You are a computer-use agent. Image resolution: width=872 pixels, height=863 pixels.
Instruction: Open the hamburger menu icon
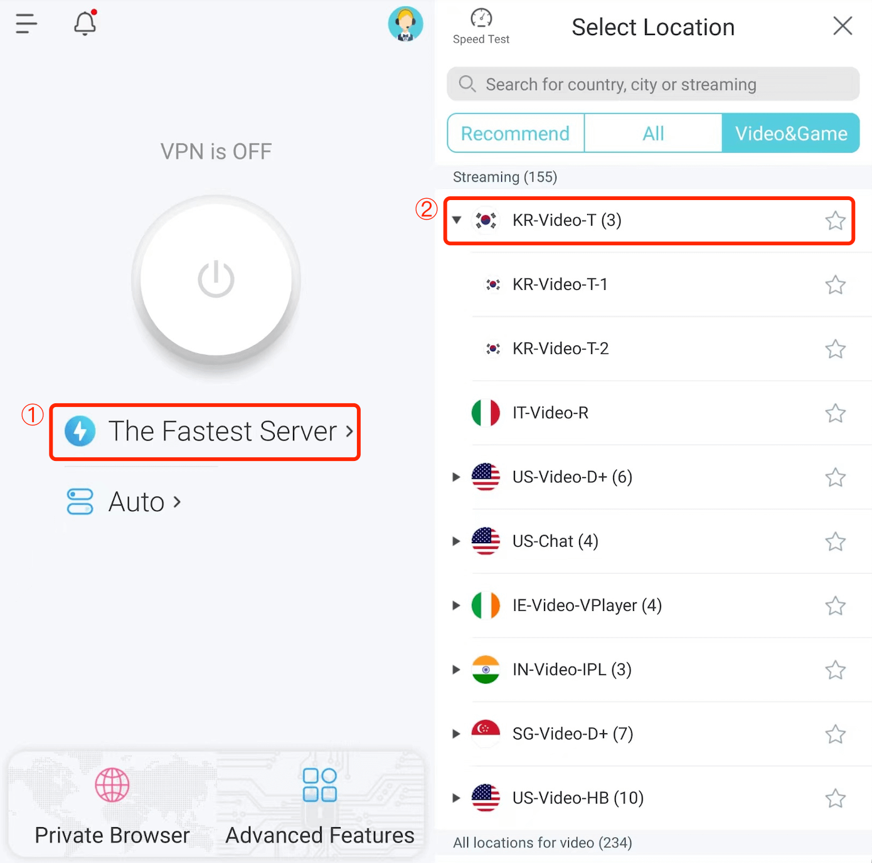tap(26, 24)
